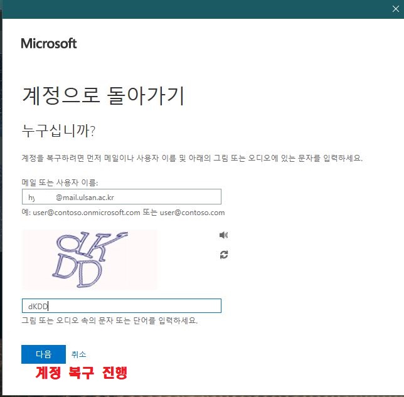Click the 누구십니까? subheading
Image resolution: width=404 pixels, height=397 pixels.
[59, 130]
